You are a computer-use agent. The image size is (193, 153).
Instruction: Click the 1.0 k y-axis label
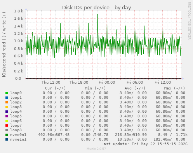click(x=19, y=41)
